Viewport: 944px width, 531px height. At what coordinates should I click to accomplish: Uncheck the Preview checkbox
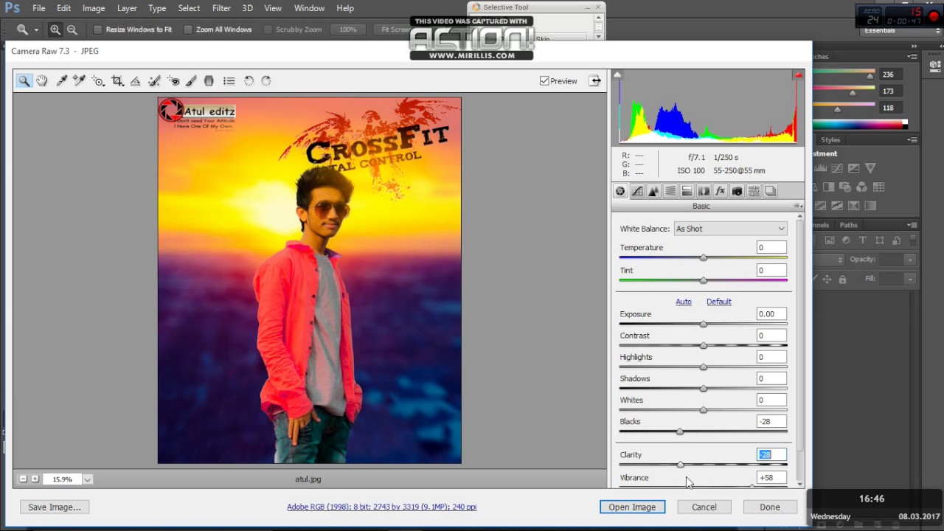[544, 81]
